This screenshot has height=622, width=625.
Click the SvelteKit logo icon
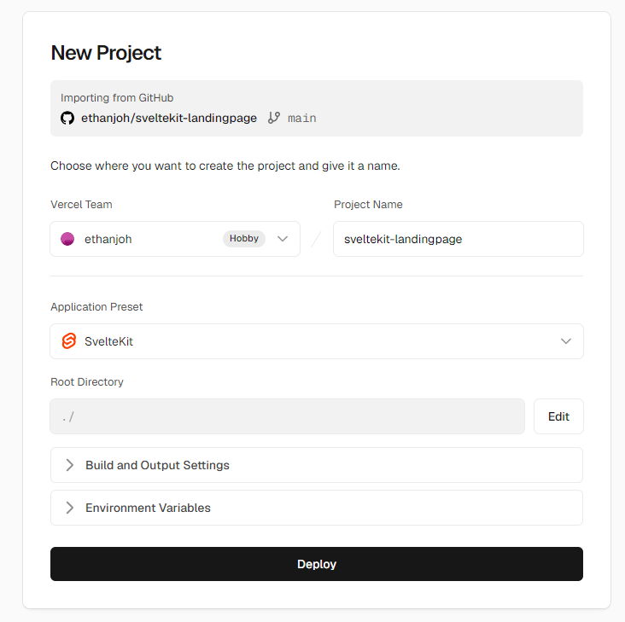coord(69,341)
